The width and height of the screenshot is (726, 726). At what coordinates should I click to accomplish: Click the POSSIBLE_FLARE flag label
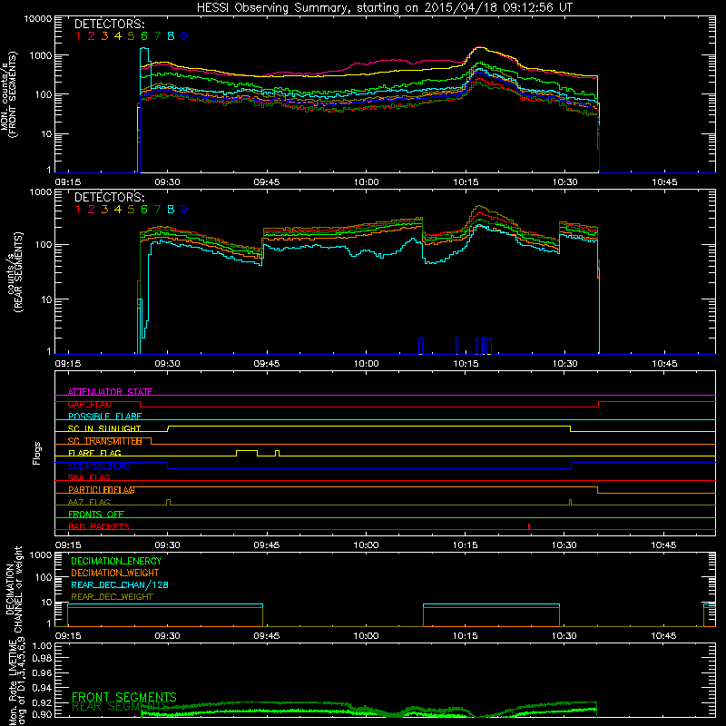[104, 417]
